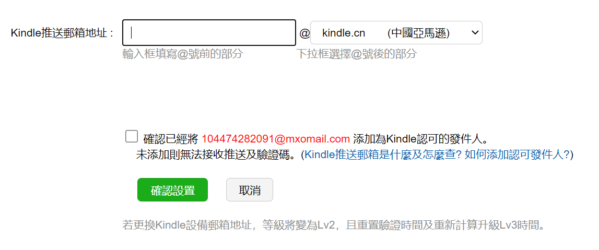Open the 如何添加認可發件人? help link

click(x=517, y=154)
